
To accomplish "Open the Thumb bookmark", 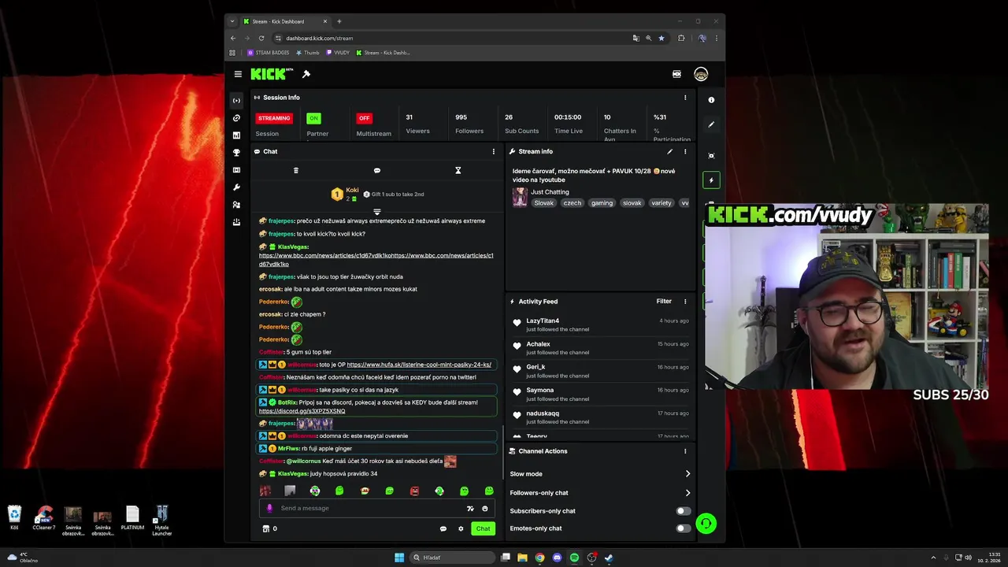I will [308, 53].
